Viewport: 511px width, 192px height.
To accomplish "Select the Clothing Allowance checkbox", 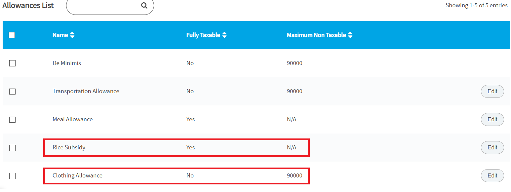I will pyautogui.click(x=12, y=176).
